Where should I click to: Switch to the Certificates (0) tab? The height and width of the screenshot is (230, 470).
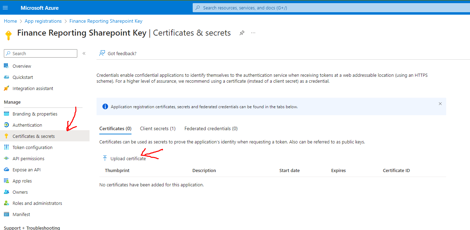click(115, 128)
